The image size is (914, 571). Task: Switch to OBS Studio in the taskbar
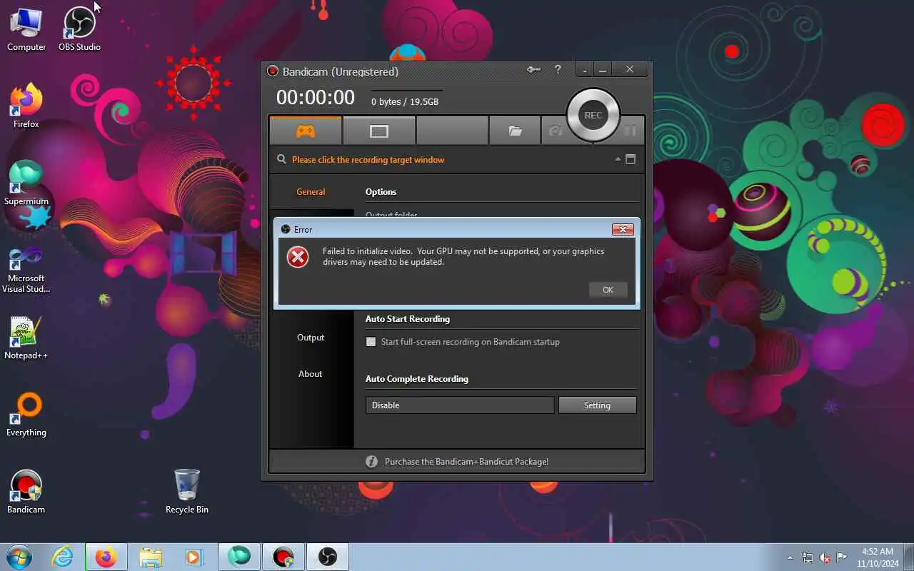pos(328,557)
